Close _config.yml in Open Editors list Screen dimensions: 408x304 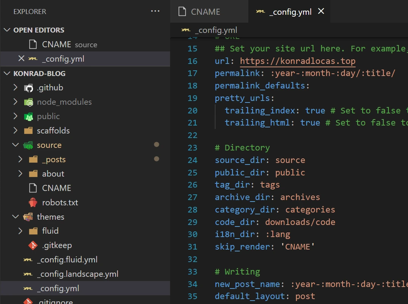tap(21, 59)
